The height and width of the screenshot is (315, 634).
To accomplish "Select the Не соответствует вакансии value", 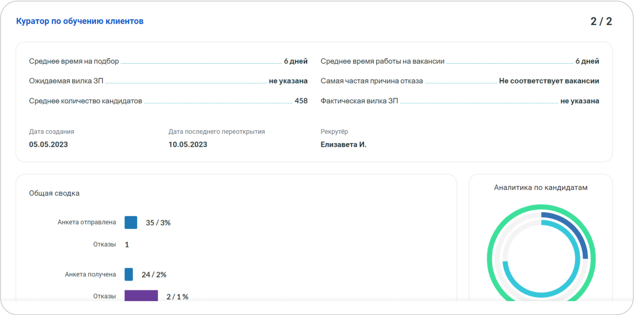I will tap(549, 81).
